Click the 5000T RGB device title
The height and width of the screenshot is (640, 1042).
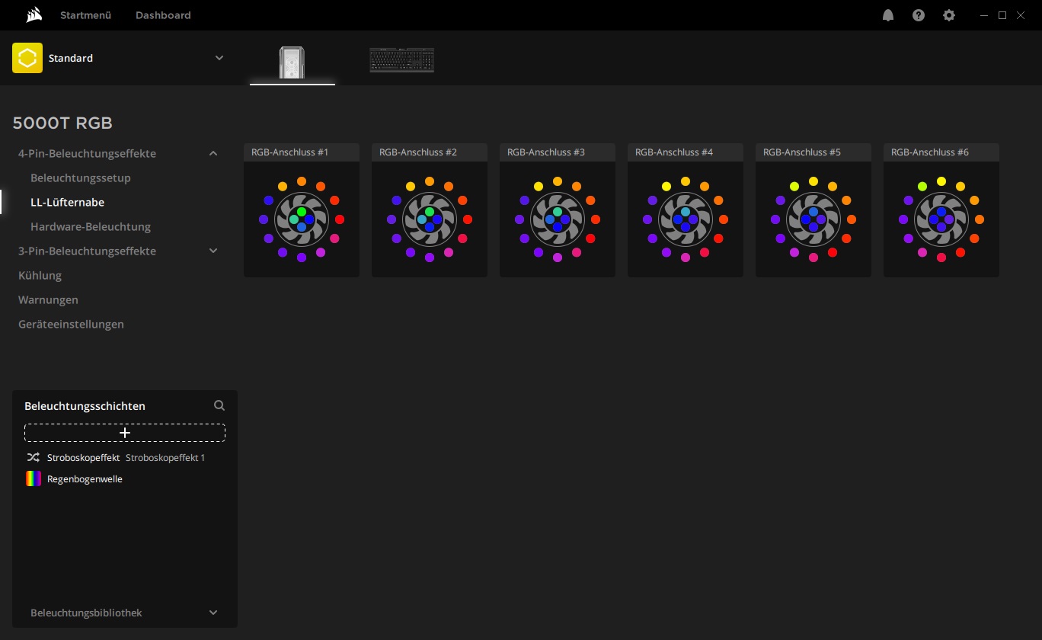click(x=62, y=123)
